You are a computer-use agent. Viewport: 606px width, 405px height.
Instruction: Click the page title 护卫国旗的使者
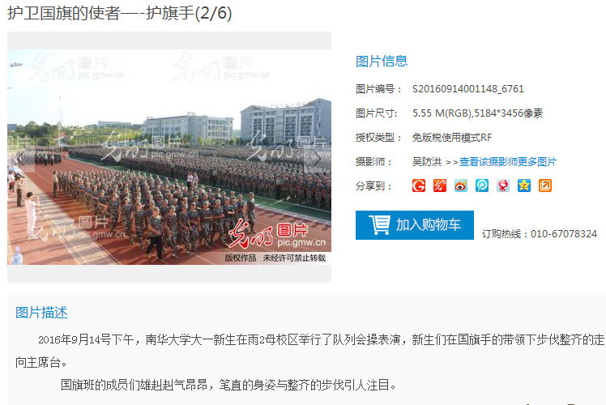[64, 13]
